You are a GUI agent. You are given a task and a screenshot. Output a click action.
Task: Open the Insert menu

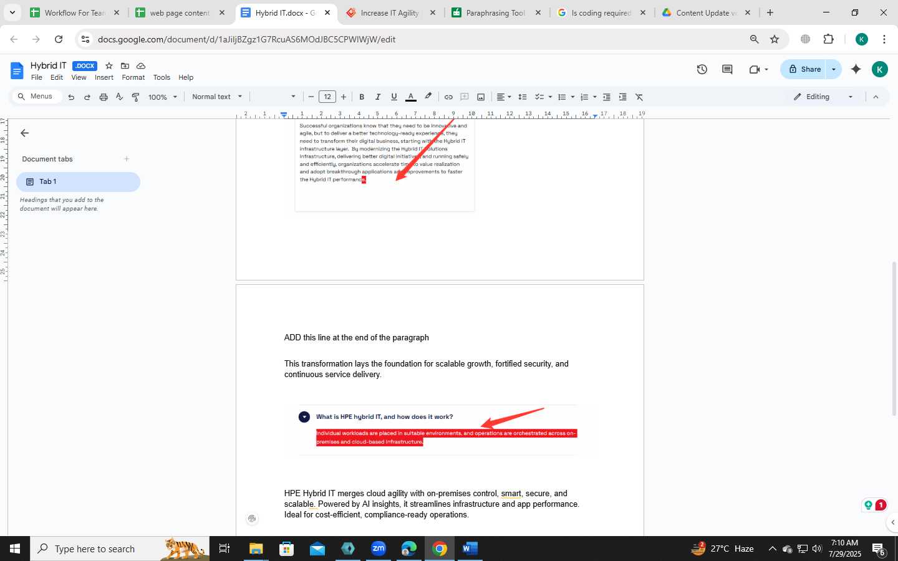(104, 77)
